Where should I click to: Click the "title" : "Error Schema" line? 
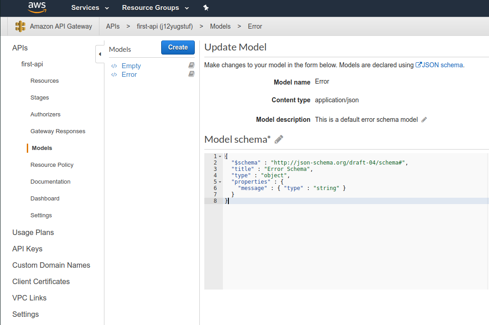pos(272,169)
